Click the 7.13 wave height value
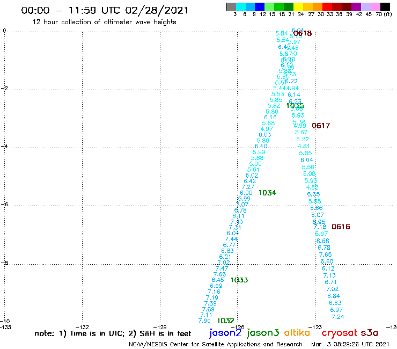 click(329, 275)
